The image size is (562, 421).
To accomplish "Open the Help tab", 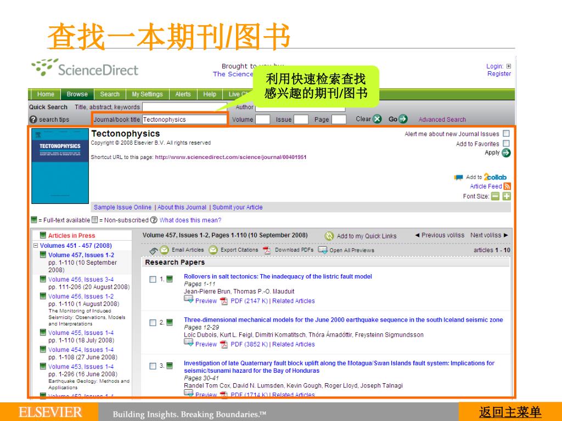I will tap(210, 94).
